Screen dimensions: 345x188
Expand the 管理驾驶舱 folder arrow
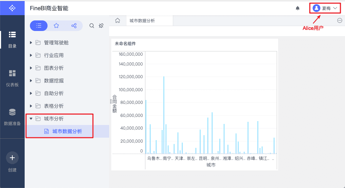point(31,43)
